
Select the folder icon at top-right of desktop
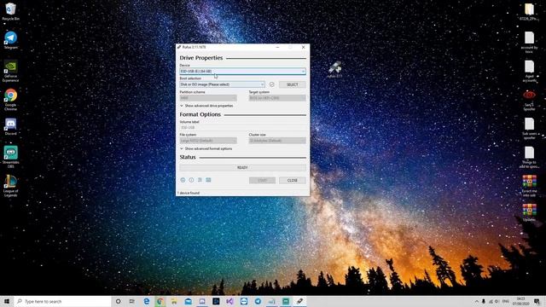pos(529,12)
